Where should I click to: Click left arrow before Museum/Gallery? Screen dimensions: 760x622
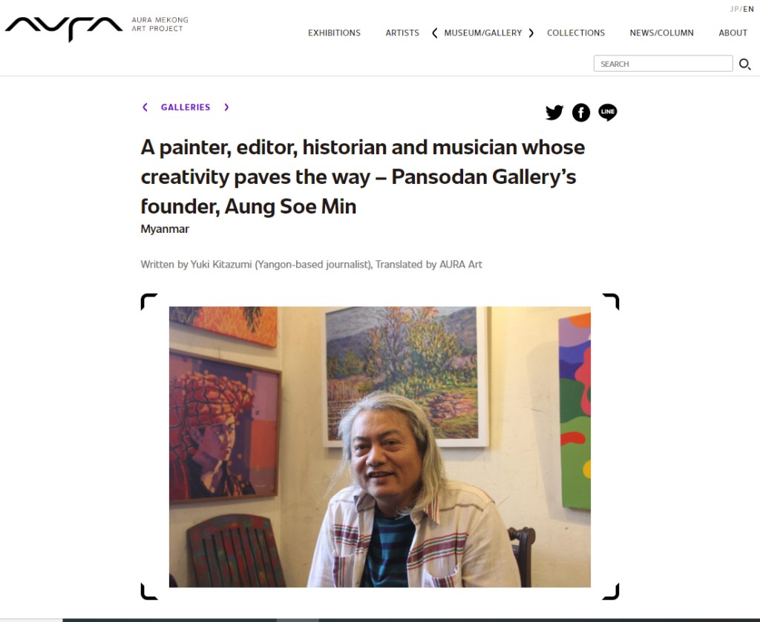[x=434, y=33]
